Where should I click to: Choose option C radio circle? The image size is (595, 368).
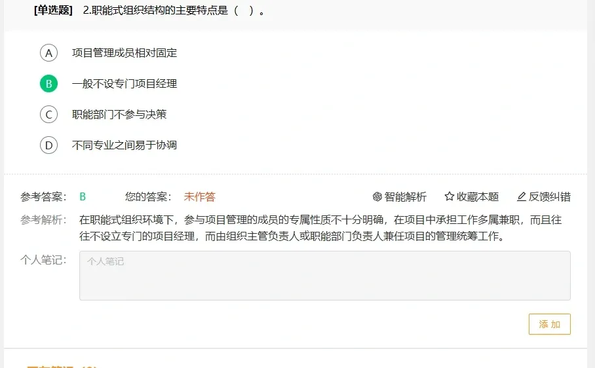point(48,114)
